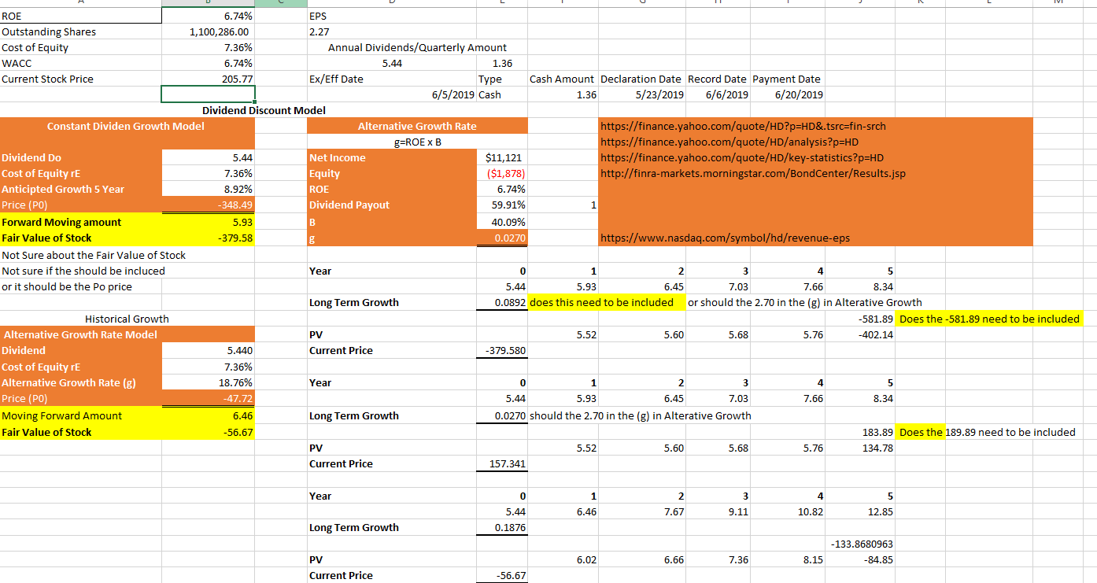
Task: Select the column B header
Action: coord(207,4)
